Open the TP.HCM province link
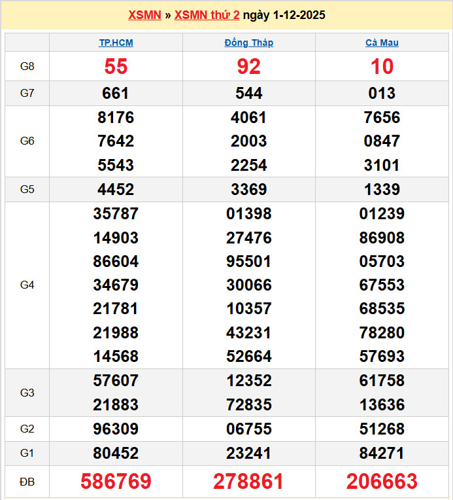Viewport: 453px width, 500px height. tap(116, 43)
